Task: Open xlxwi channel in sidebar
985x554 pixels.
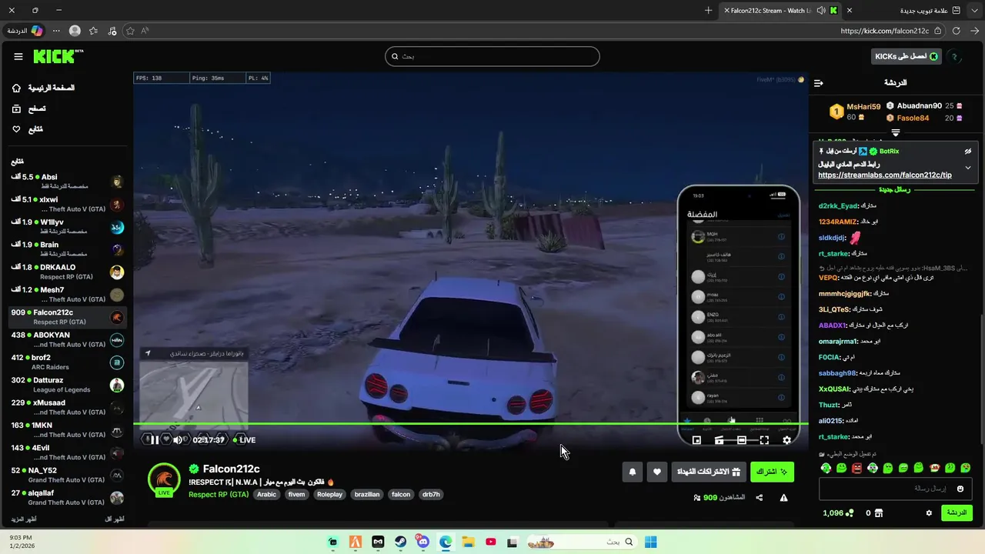Action: [x=67, y=204]
